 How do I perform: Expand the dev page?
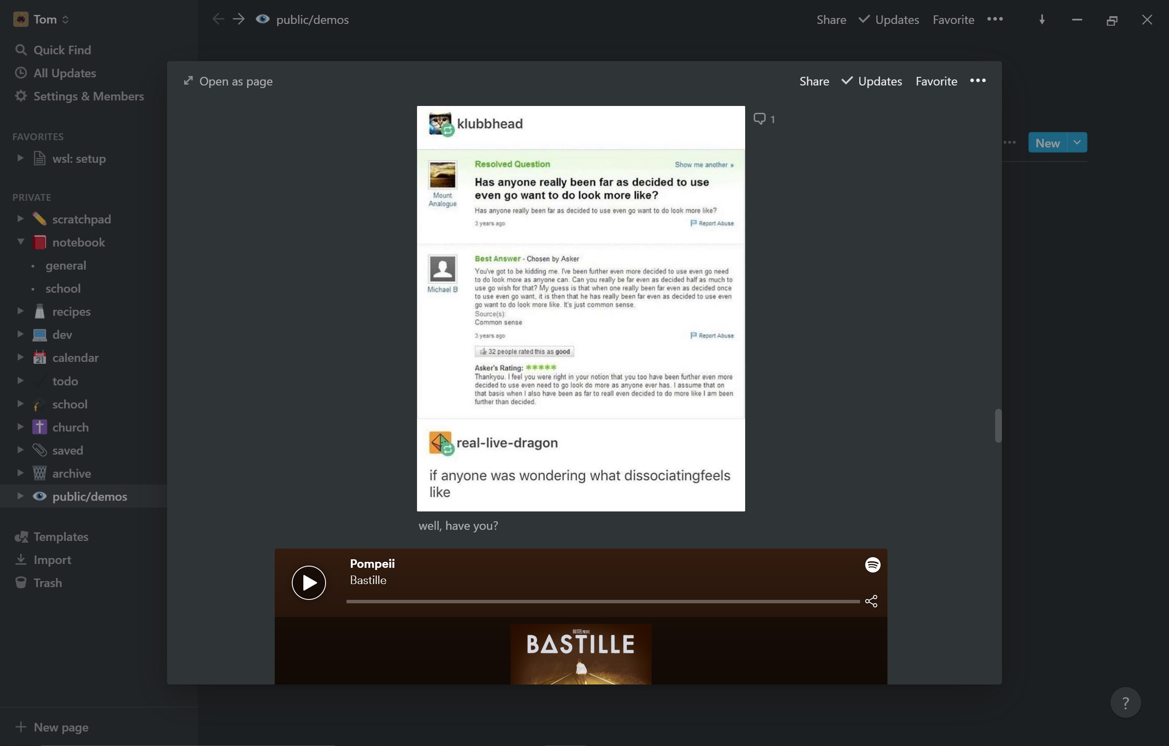click(20, 334)
